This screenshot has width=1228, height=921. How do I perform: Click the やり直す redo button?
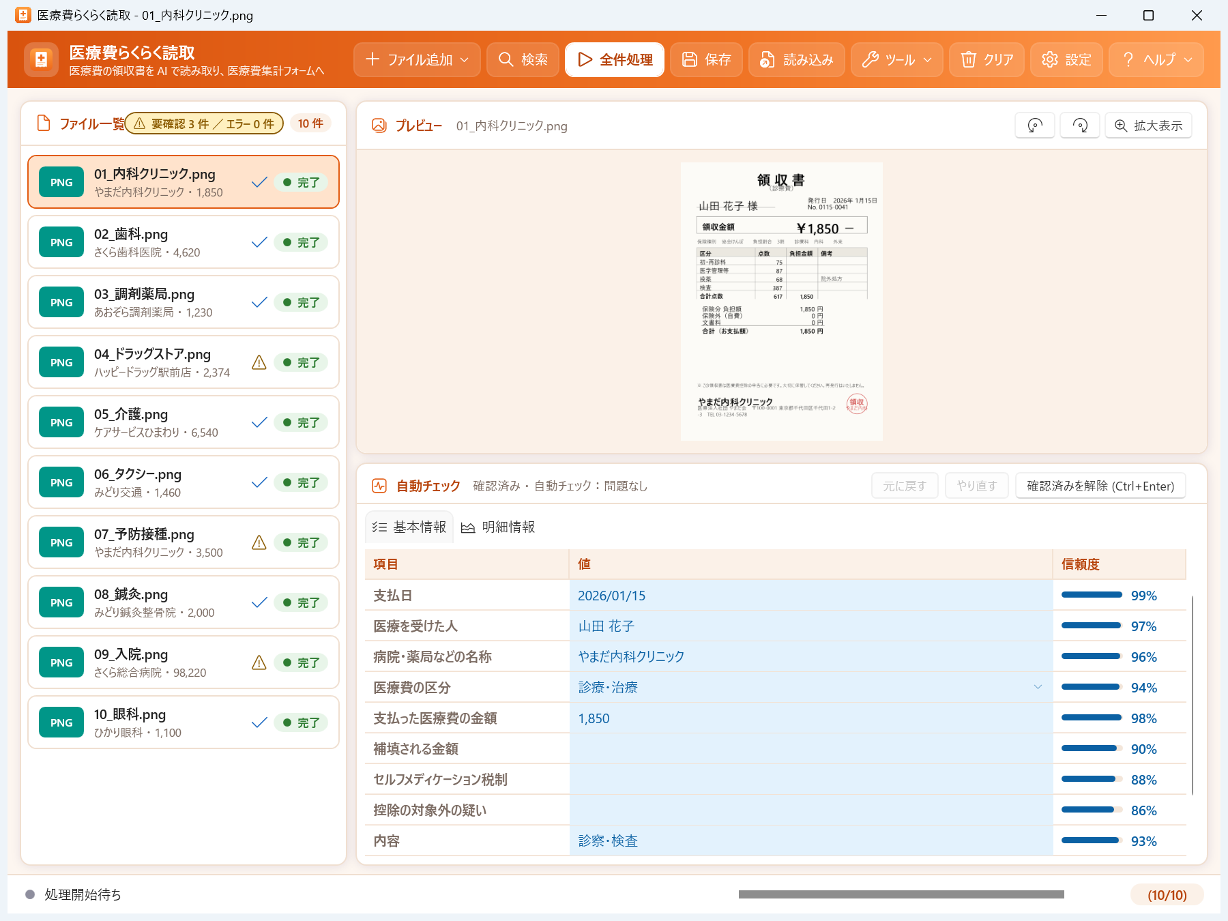(x=977, y=486)
